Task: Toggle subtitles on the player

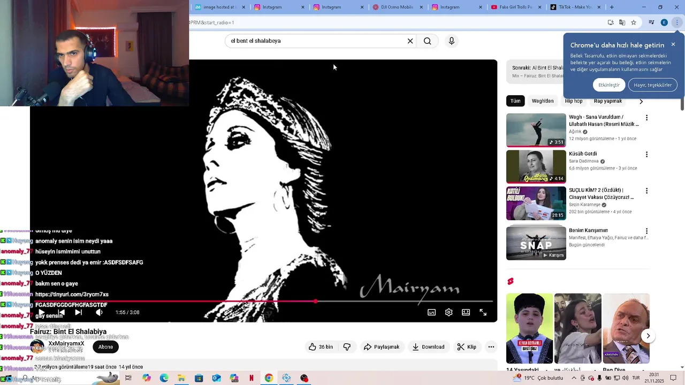Action: [431, 312]
